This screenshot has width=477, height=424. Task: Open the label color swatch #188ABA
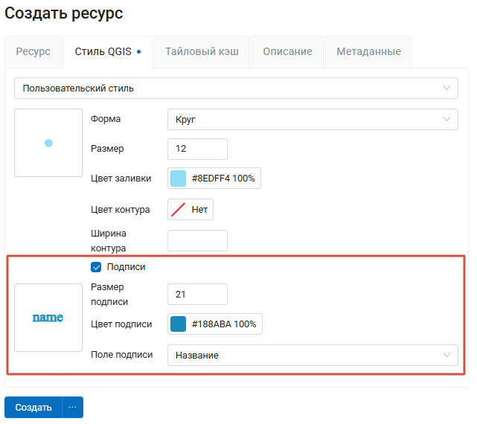click(179, 324)
